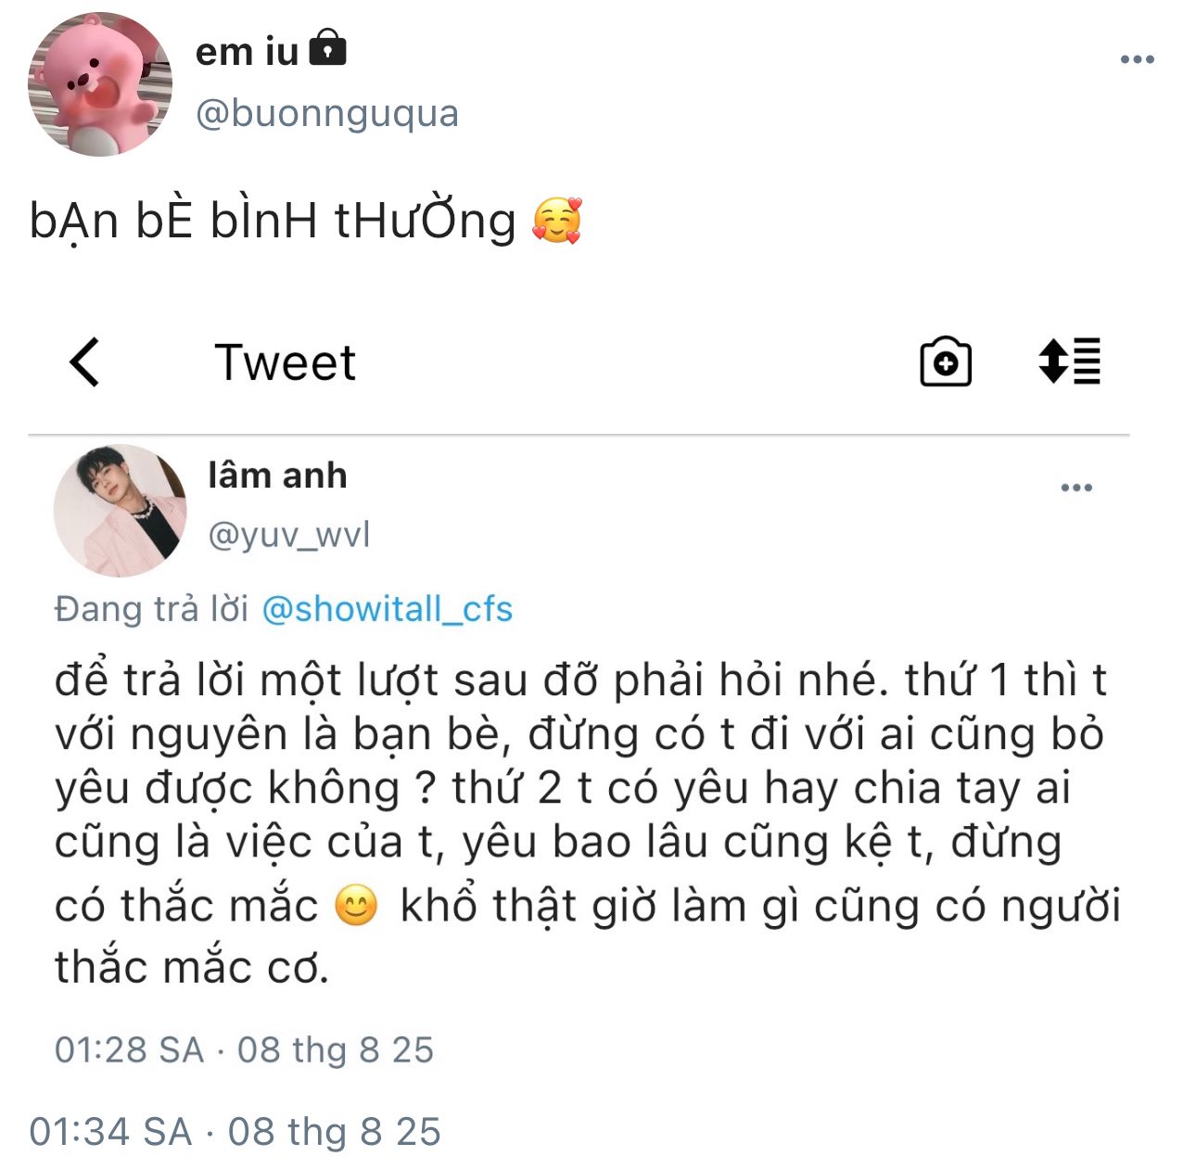This screenshot has width=1196, height=1169.
Task: Open em iu's pink profile avatar
Action: click(100, 83)
